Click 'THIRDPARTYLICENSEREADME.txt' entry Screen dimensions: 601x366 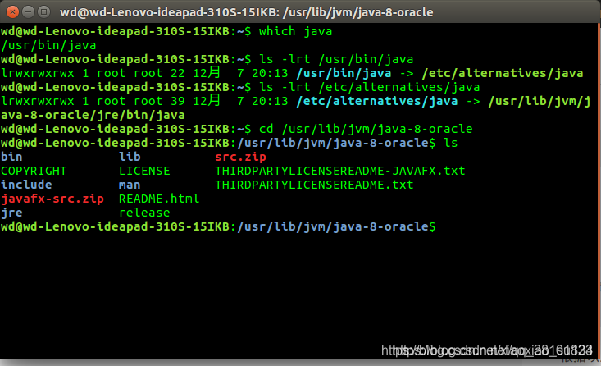point(314,185)
